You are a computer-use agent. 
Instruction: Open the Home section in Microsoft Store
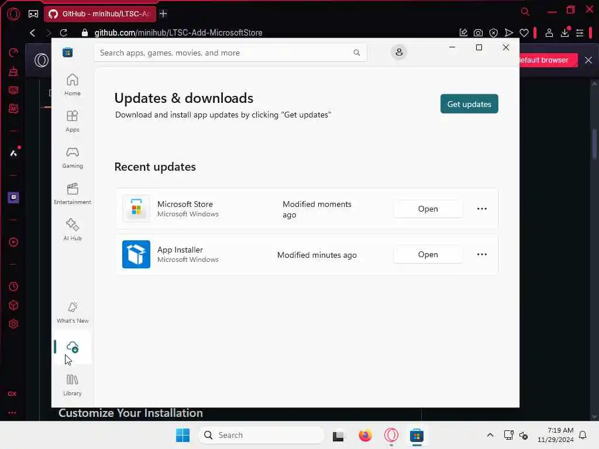click(72, 85)
